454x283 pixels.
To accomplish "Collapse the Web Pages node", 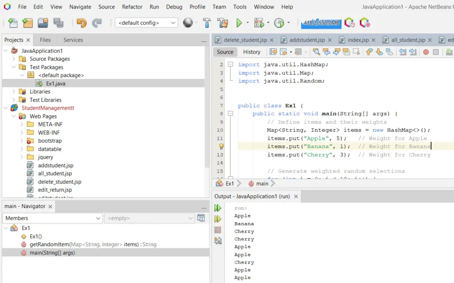I will click(x=14, y=116).
